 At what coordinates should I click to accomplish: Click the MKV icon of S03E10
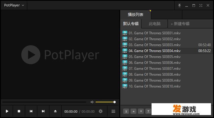pos(125,86)
